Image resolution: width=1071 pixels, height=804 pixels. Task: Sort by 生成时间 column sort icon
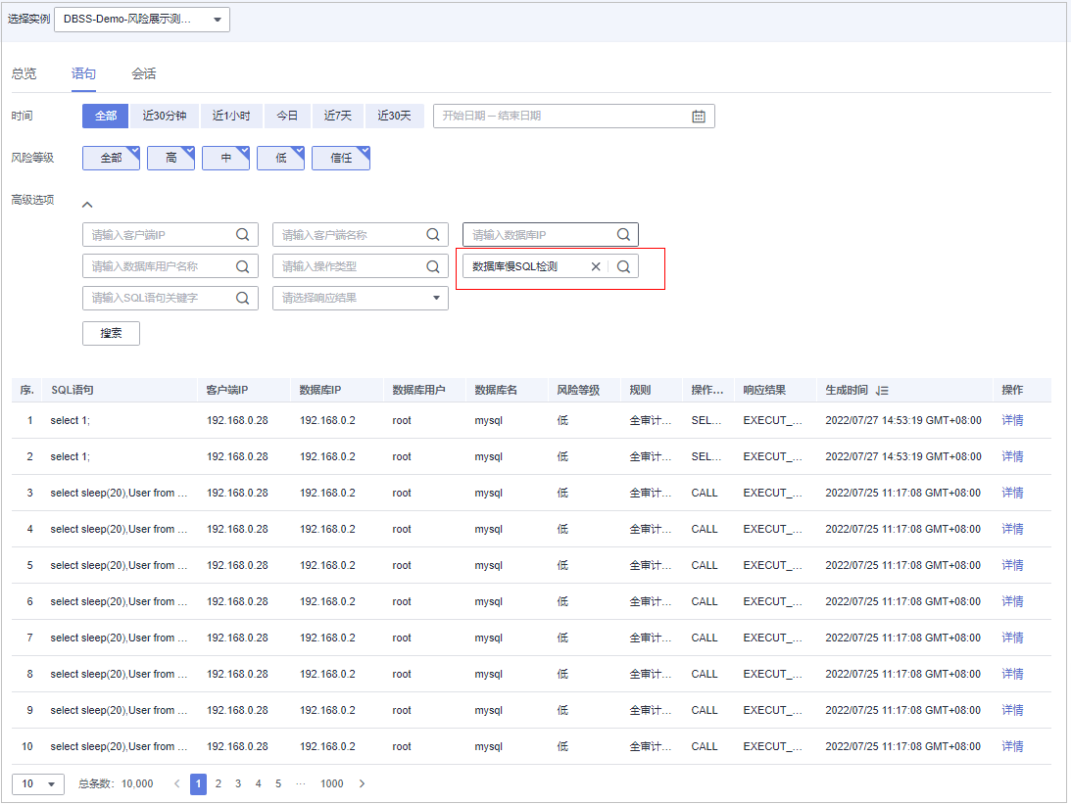(x=882, y=390)
